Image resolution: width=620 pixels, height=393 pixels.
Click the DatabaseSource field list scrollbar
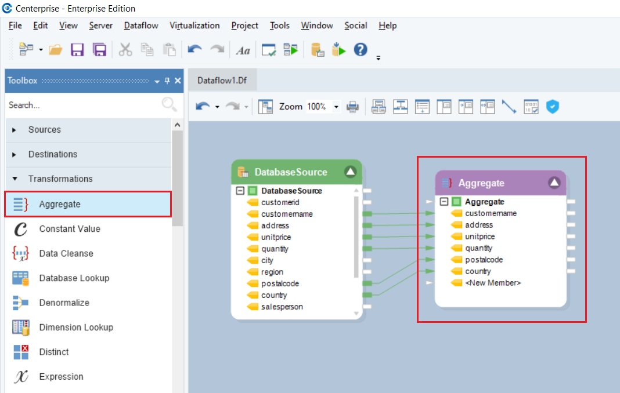(356, 238)
